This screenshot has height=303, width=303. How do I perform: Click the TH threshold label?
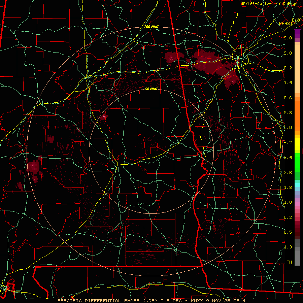tap(289, 262)
